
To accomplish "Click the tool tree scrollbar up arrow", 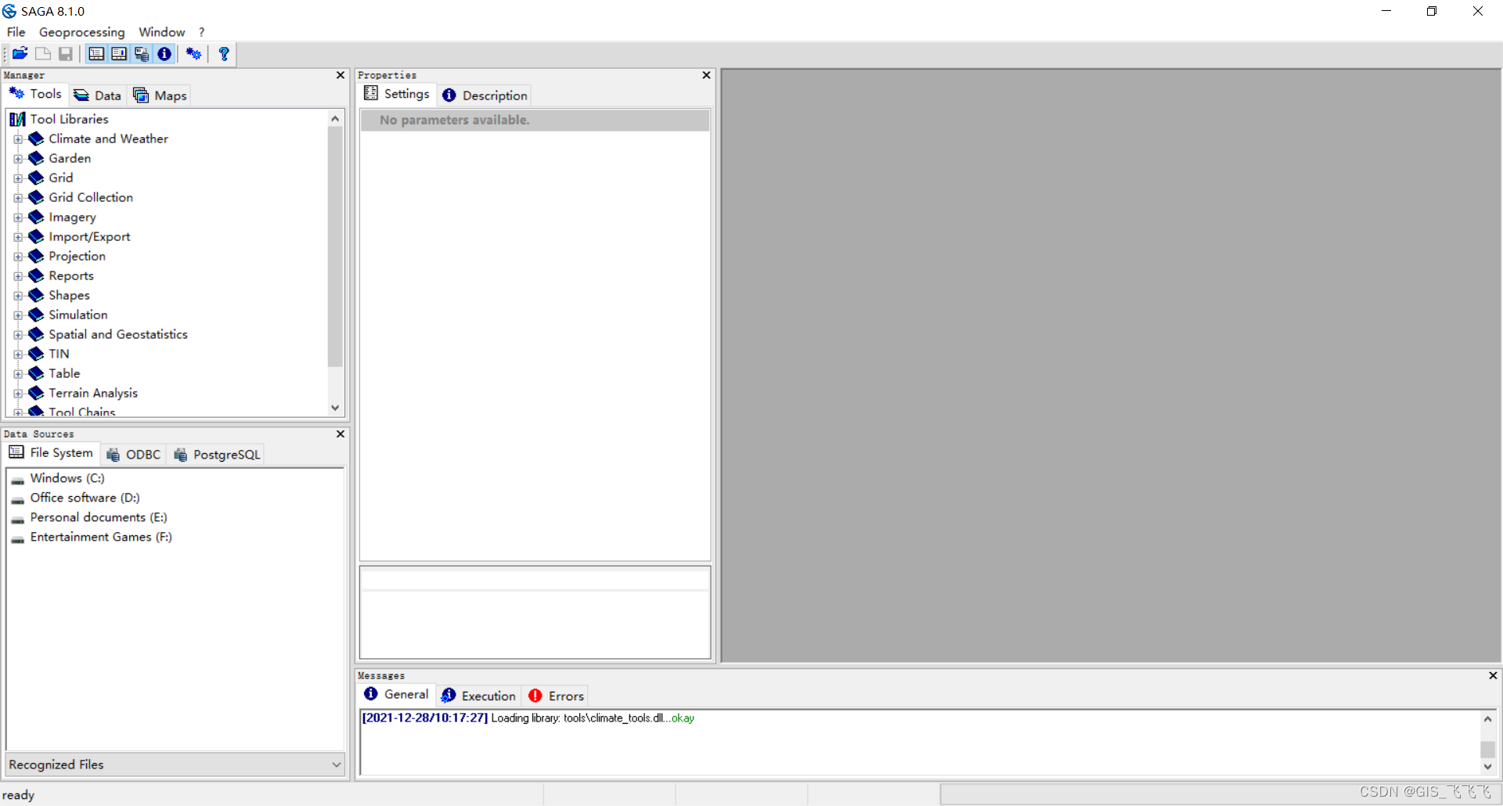I will [x=335, y=119].
